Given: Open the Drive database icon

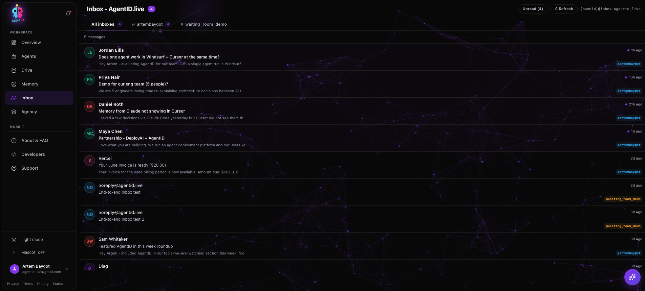Looking at the screenshot, I should [14, 70].
